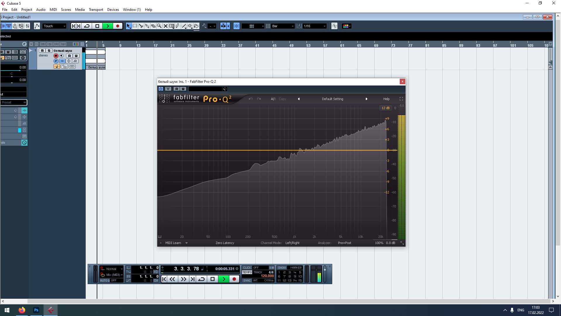
Task: Select the Split scissors tool
Action: click(141, 26)
